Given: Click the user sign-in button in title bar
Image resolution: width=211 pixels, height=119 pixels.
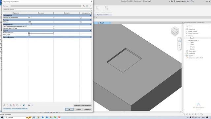Looking at the screenshot, I should 180,1.
